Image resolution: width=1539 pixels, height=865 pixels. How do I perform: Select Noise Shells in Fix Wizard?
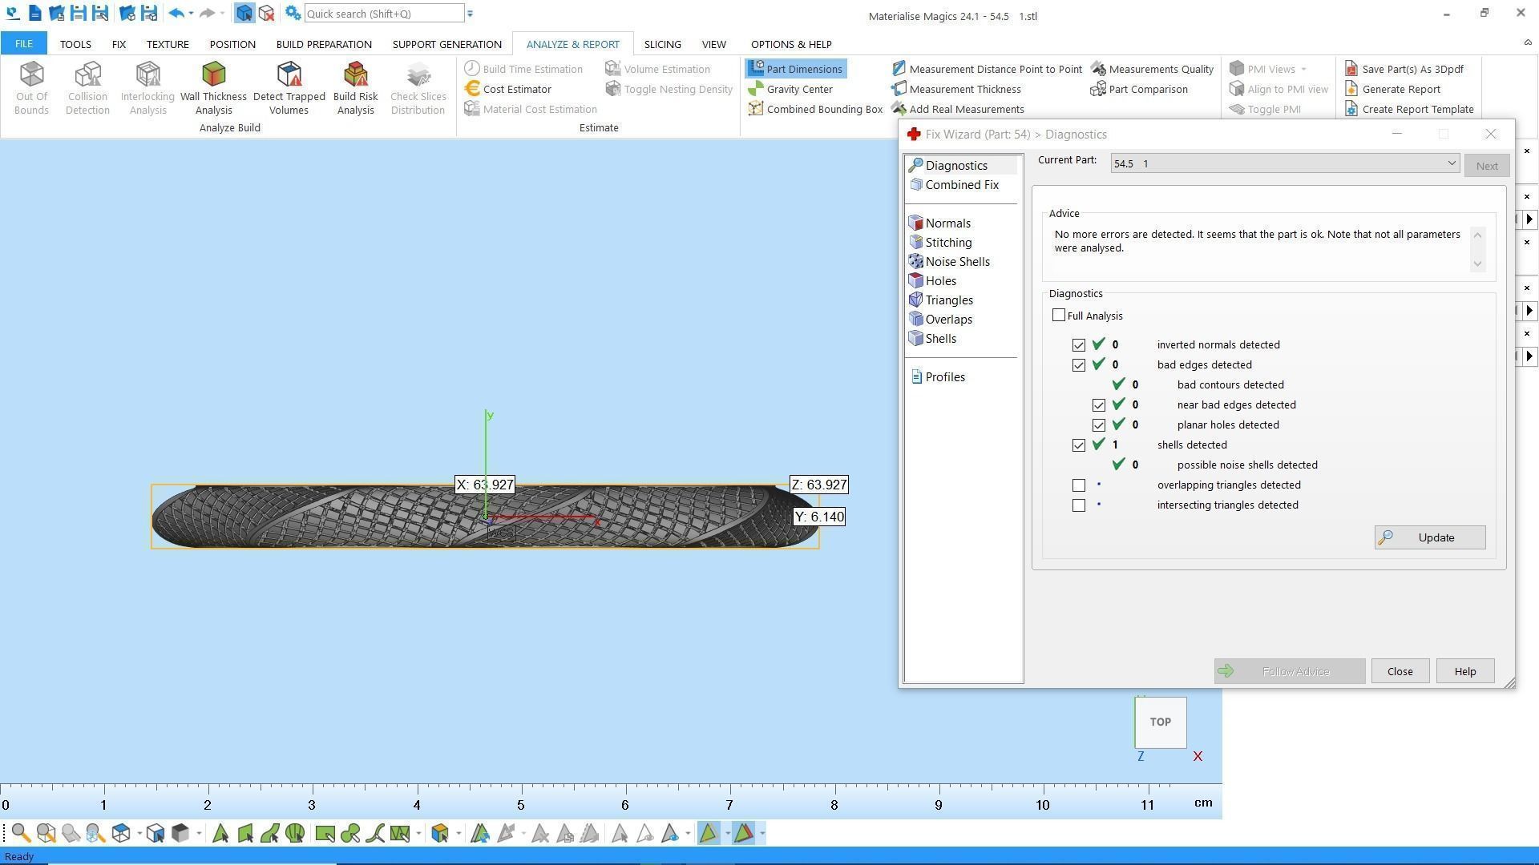(x=956, y=262)
